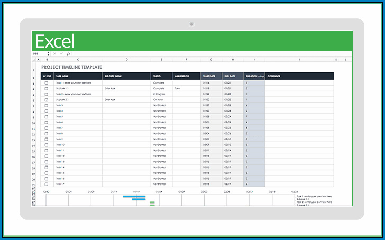Tick the At Risk checkbox for Task 14
385x240 pixels.
coord(47,168)
